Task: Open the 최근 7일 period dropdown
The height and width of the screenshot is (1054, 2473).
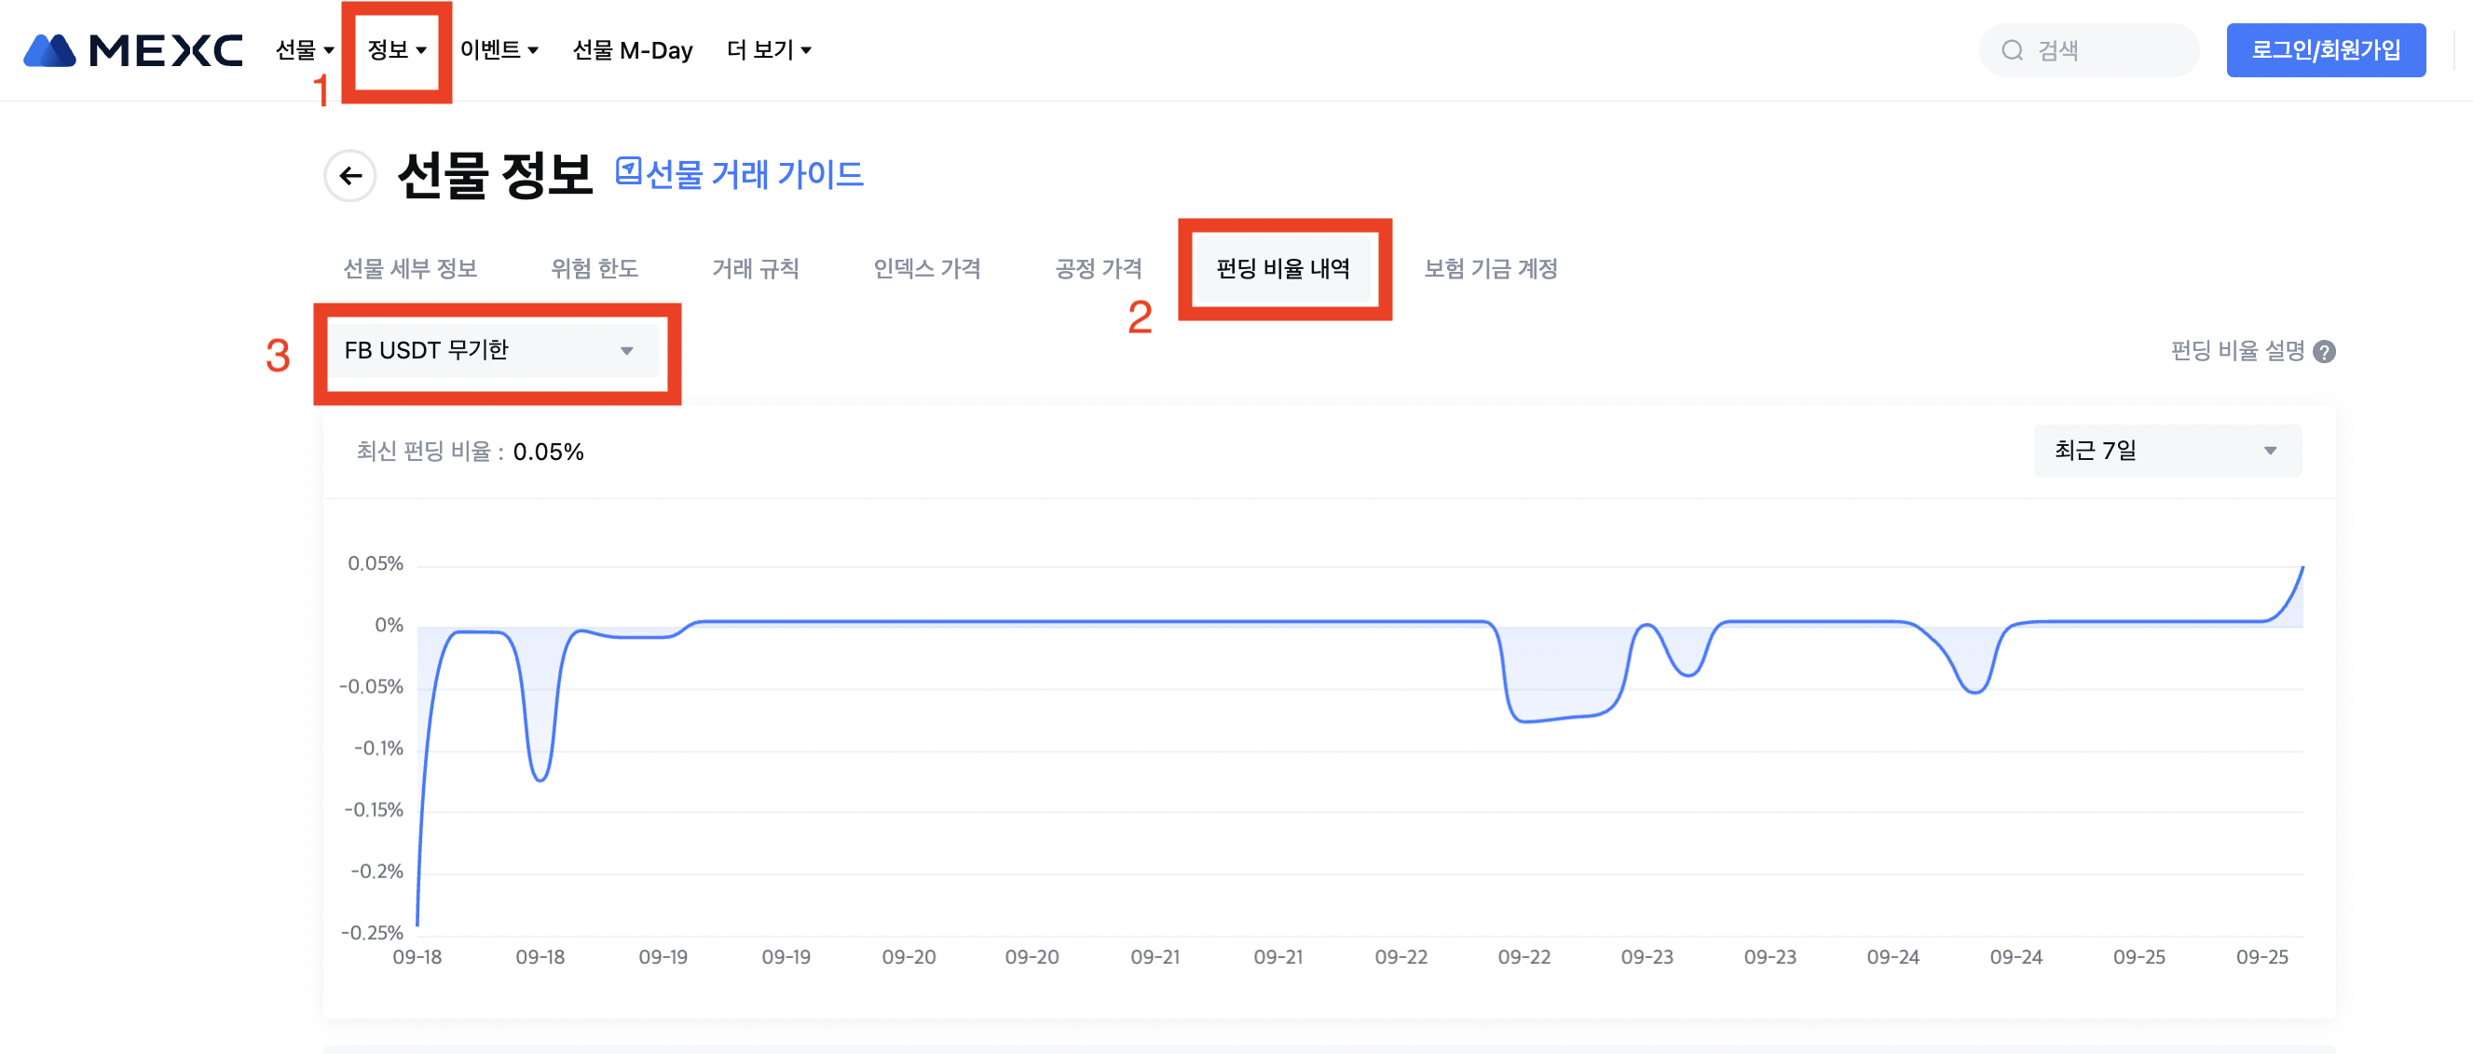Action: coord(2166,451)
